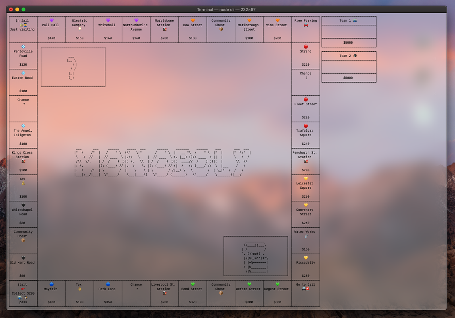Click the Piccadelly $280 price

(306, 275)
